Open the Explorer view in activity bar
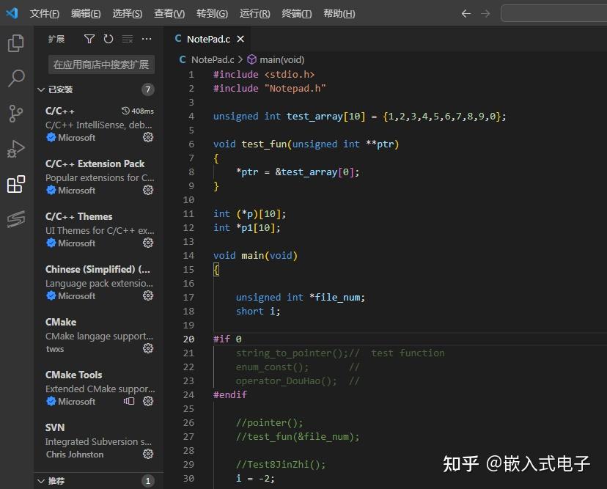The image size is (607, 489). 16,43
